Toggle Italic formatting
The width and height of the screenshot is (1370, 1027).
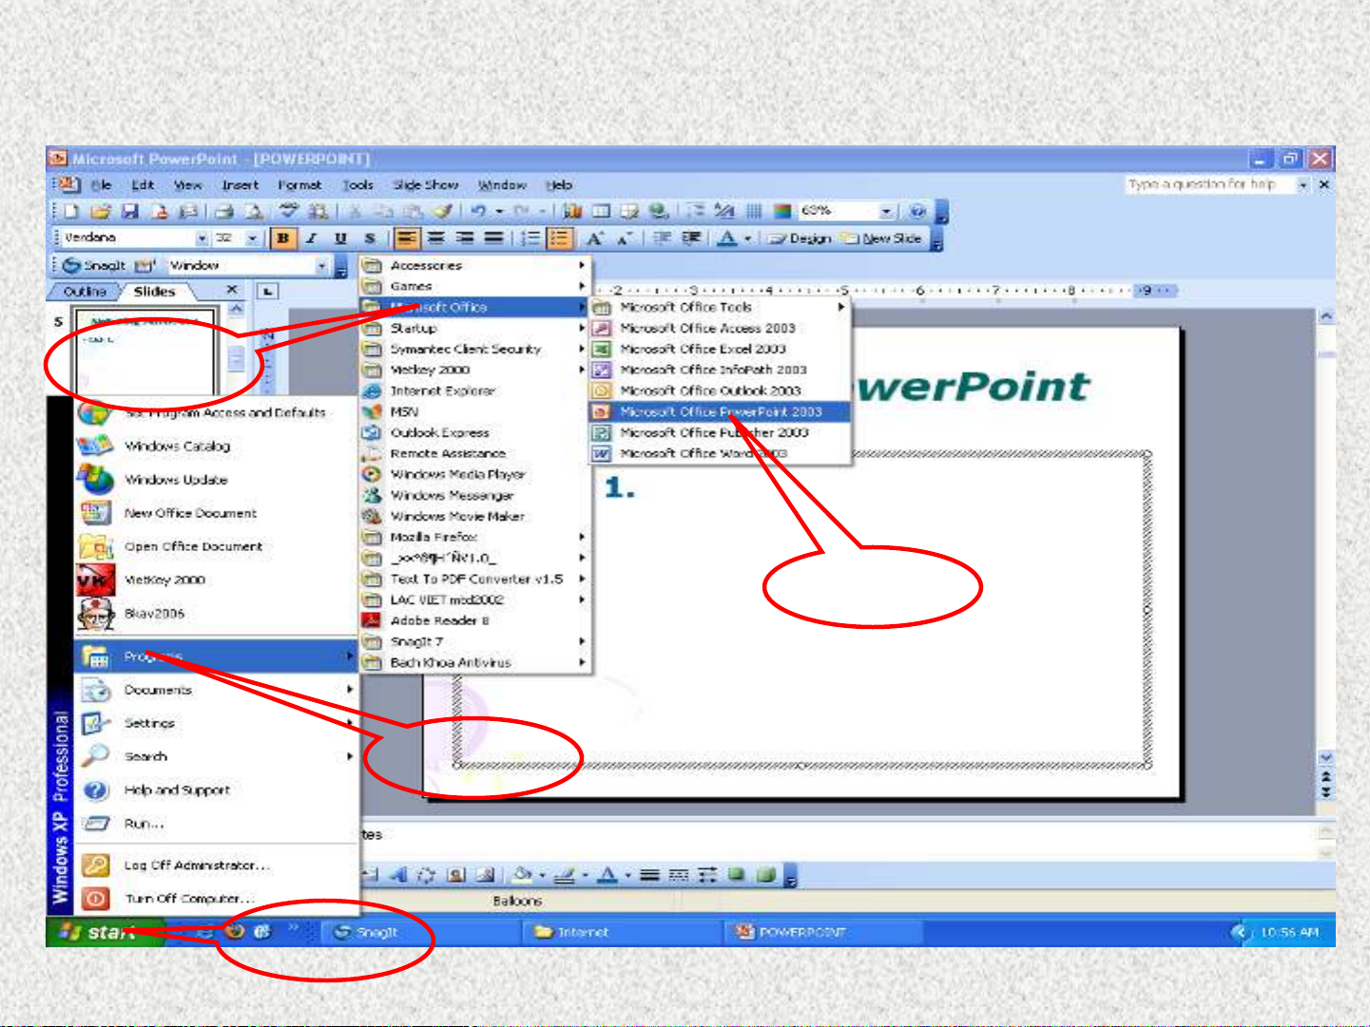[312, 238]
